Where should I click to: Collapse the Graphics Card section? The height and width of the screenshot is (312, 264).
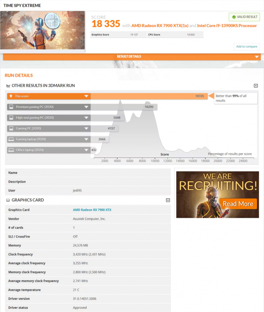[x=168, y=200]
